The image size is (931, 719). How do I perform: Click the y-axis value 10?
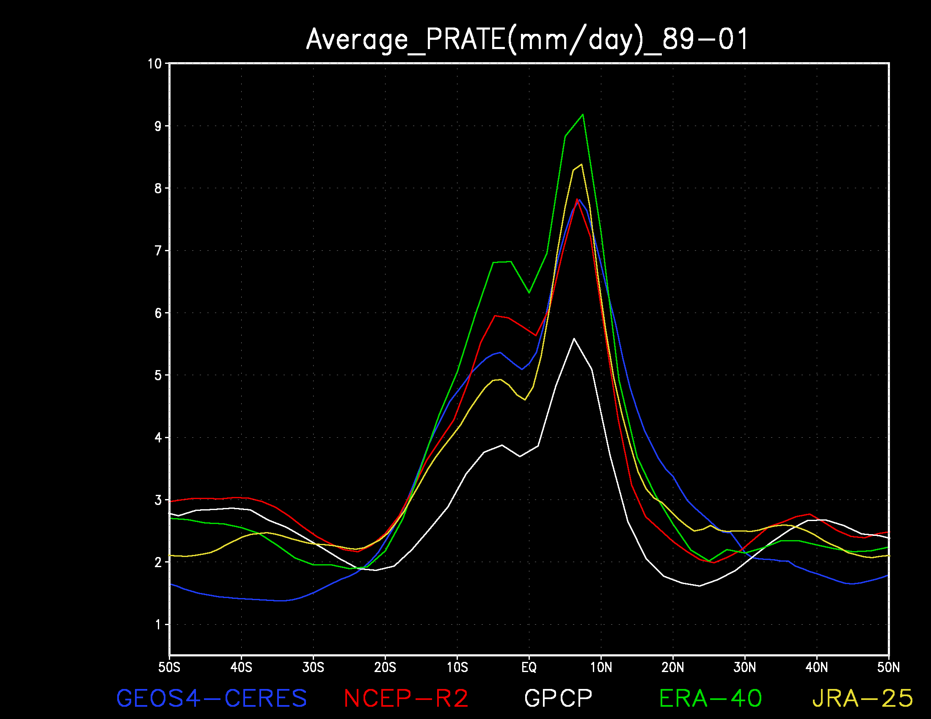click(155, 64)
